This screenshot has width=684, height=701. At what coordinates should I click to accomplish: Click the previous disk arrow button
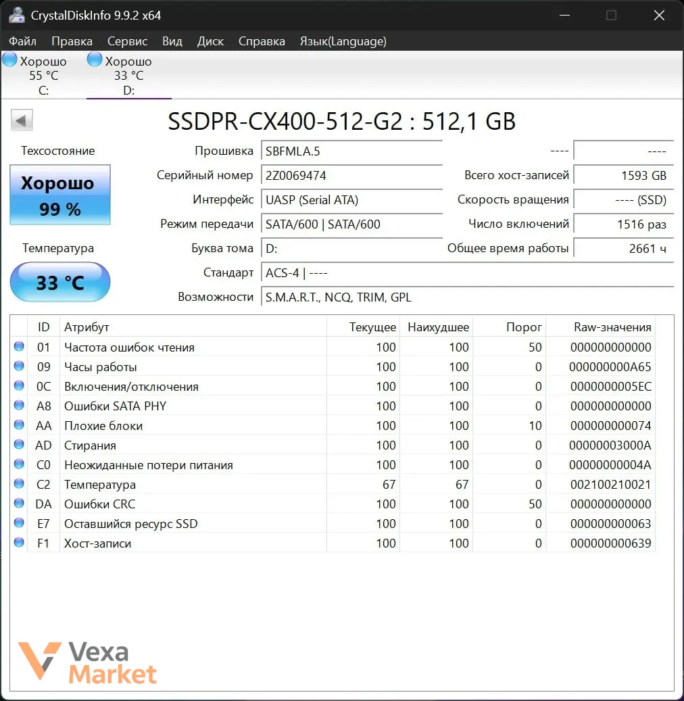tap(22, 120)
